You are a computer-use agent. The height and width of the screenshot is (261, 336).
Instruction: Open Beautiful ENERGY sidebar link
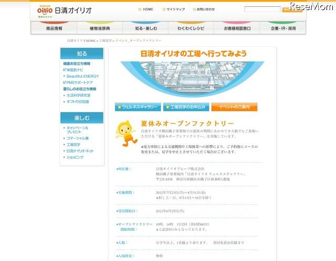(x=82, y=76)
